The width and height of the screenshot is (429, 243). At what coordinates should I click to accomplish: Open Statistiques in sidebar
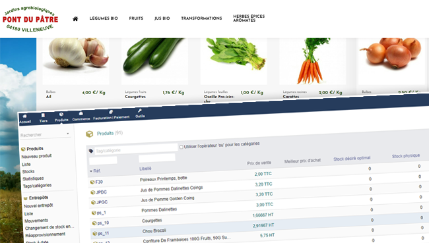(33, 178)
